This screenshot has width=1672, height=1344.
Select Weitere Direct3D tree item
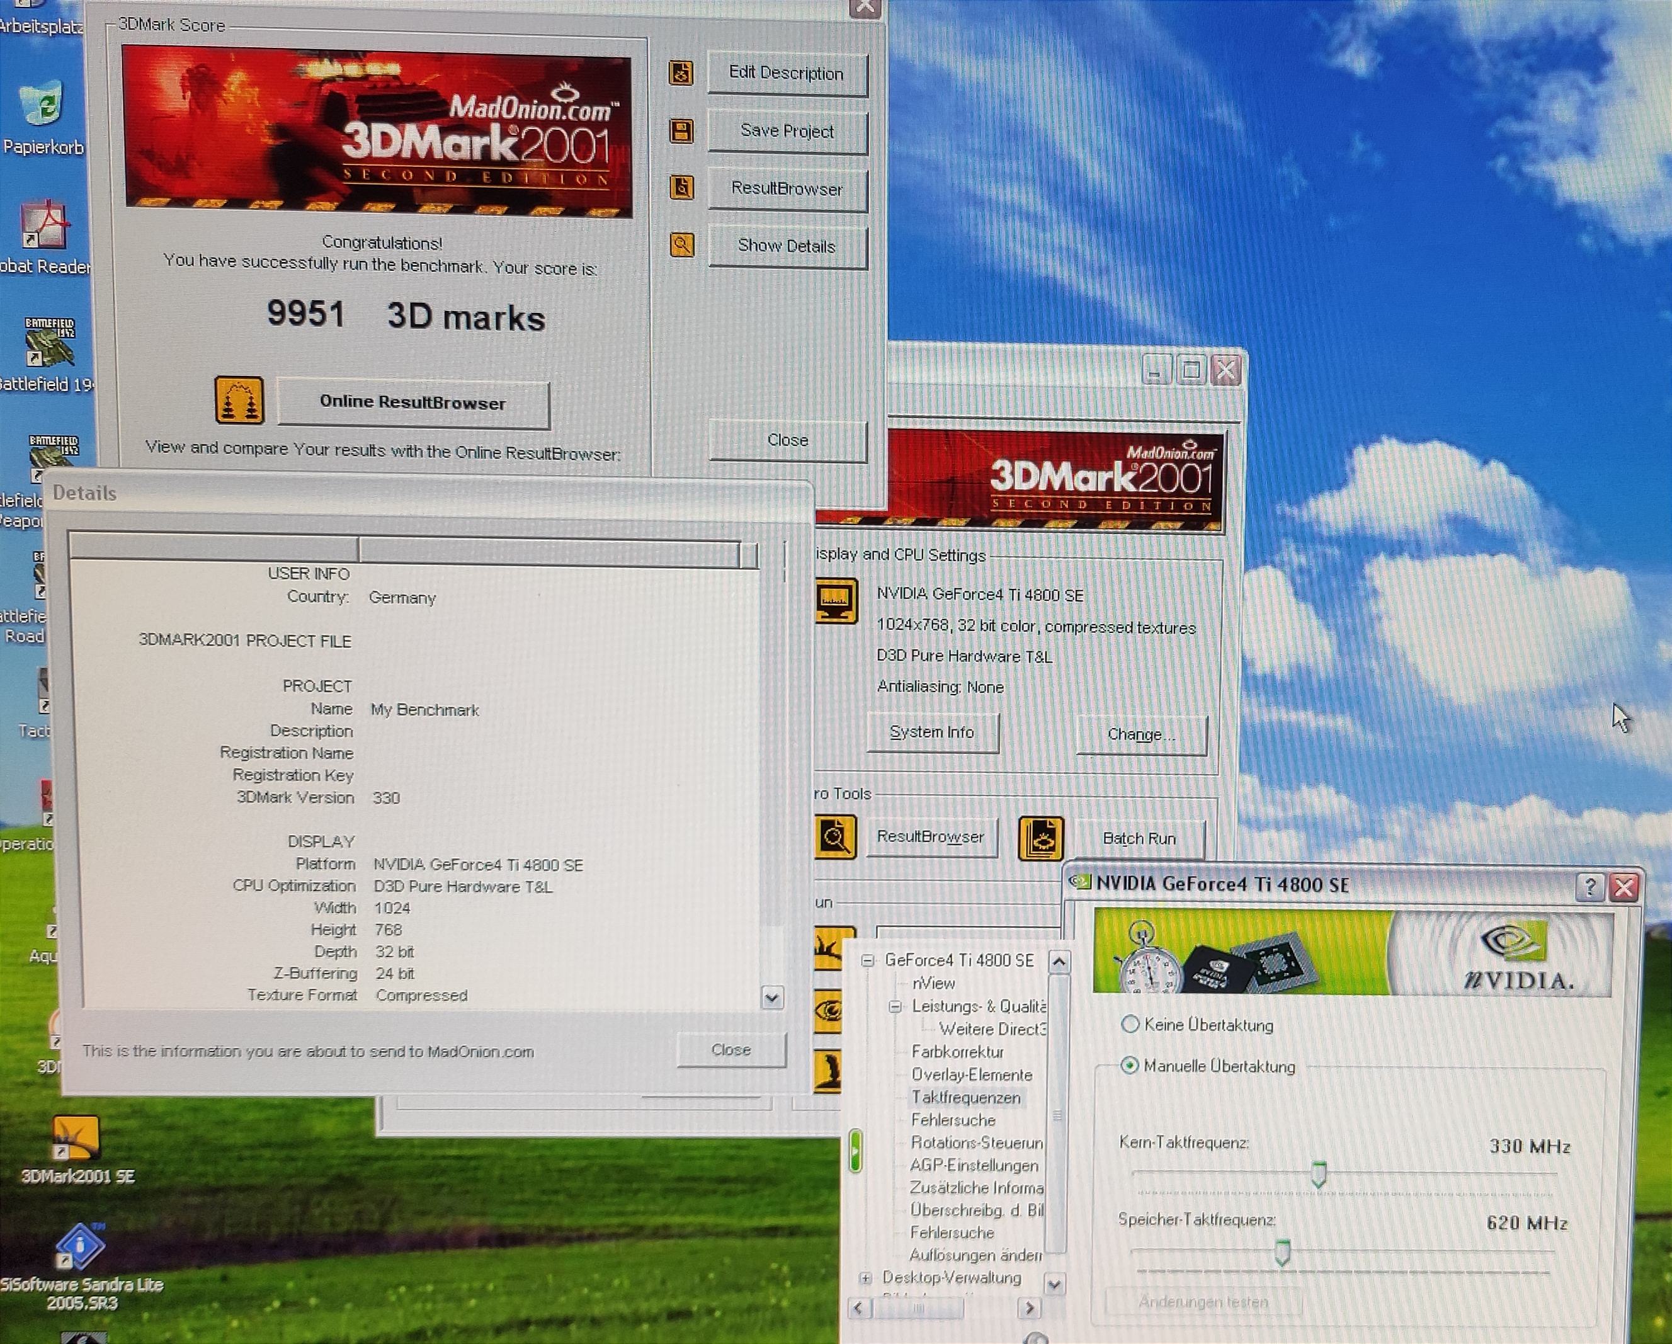[992, 1029]
